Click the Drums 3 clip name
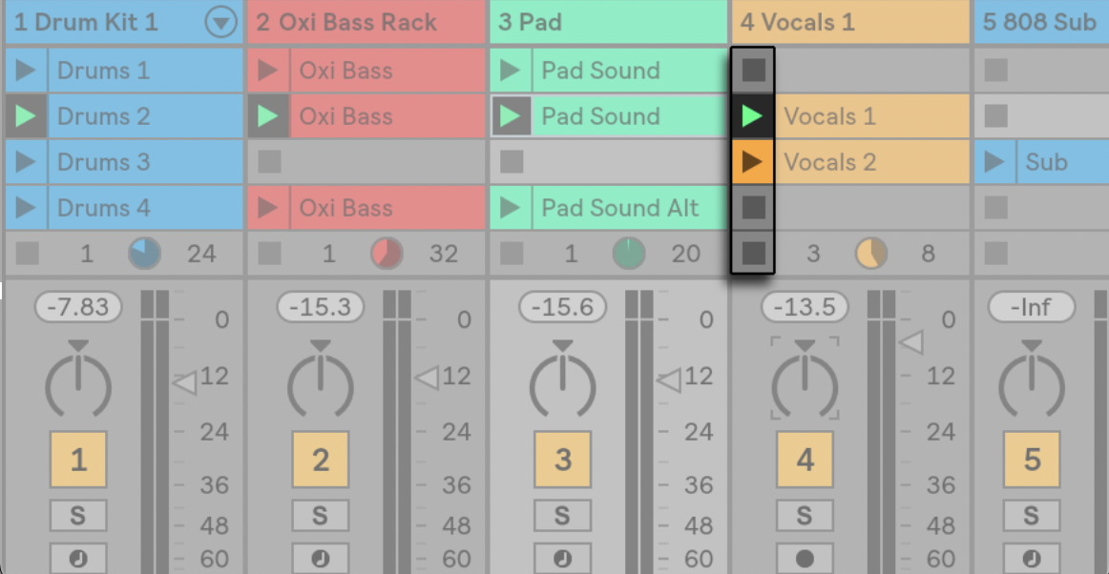This screenshot has height=574, width=1109. 103,162
